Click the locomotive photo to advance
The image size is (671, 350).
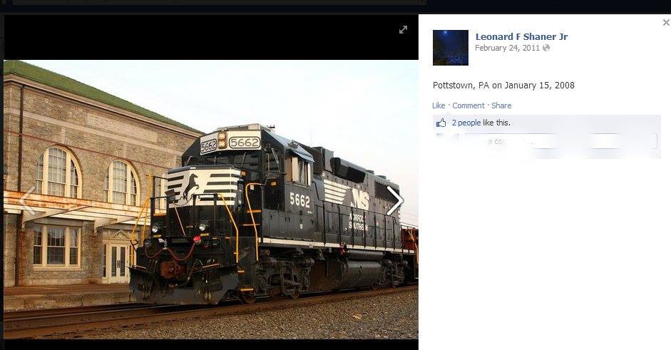click(x=211, y=200)
